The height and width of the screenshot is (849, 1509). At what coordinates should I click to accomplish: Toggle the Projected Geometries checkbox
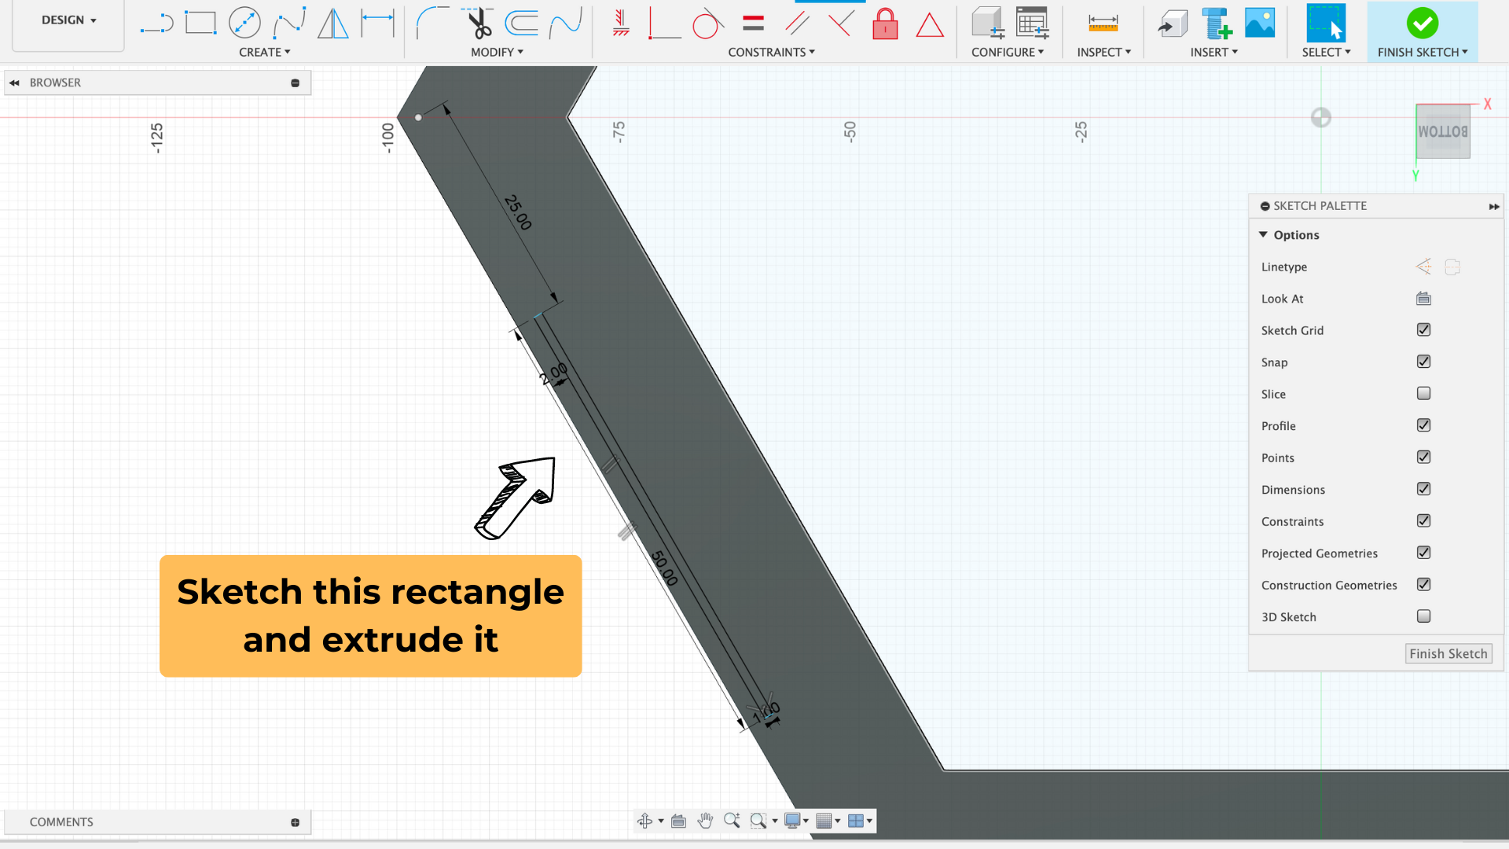click(x=1423, y=553)
